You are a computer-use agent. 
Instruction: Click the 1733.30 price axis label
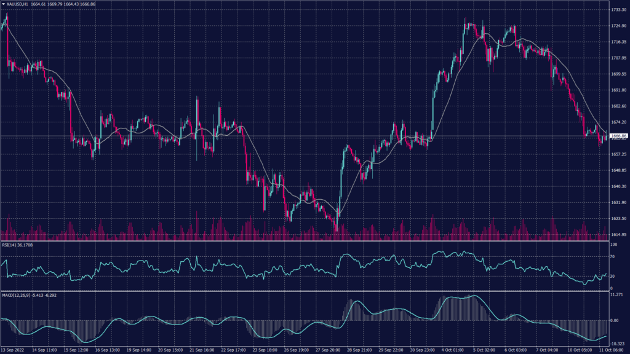(618, 10)
